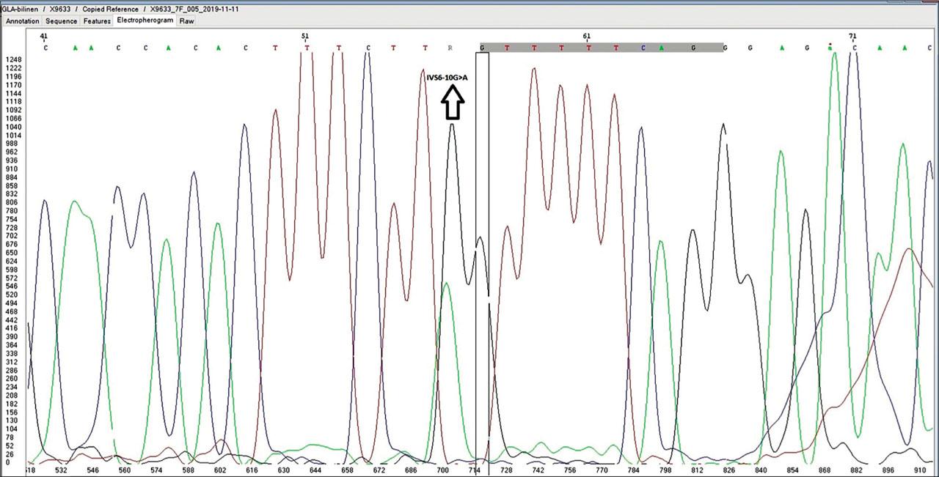
Task: Click the green A in highlighted region
Action: pos(661,48)
